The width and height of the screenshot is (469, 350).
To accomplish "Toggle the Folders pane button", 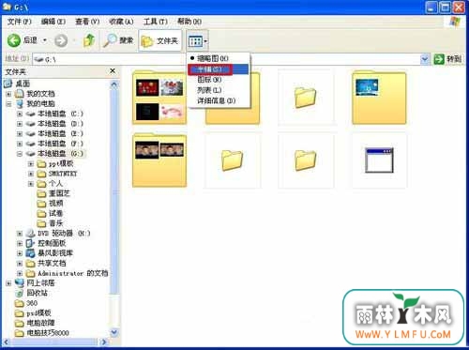I will (159, 40).
